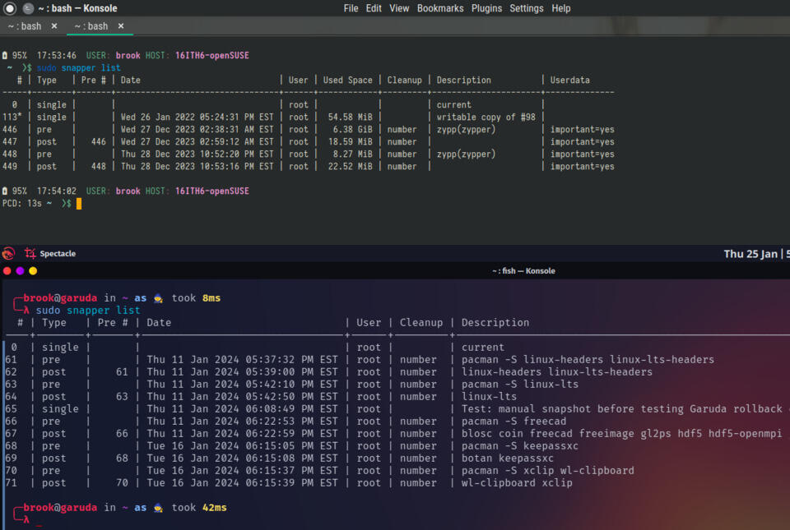
Task: Click date 'Tue 16 Jan 2024 06:15:39 PM EST'
Action: (242, 482)
